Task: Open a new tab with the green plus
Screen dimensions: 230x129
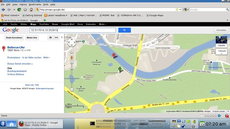Action: tap(45, 20)
